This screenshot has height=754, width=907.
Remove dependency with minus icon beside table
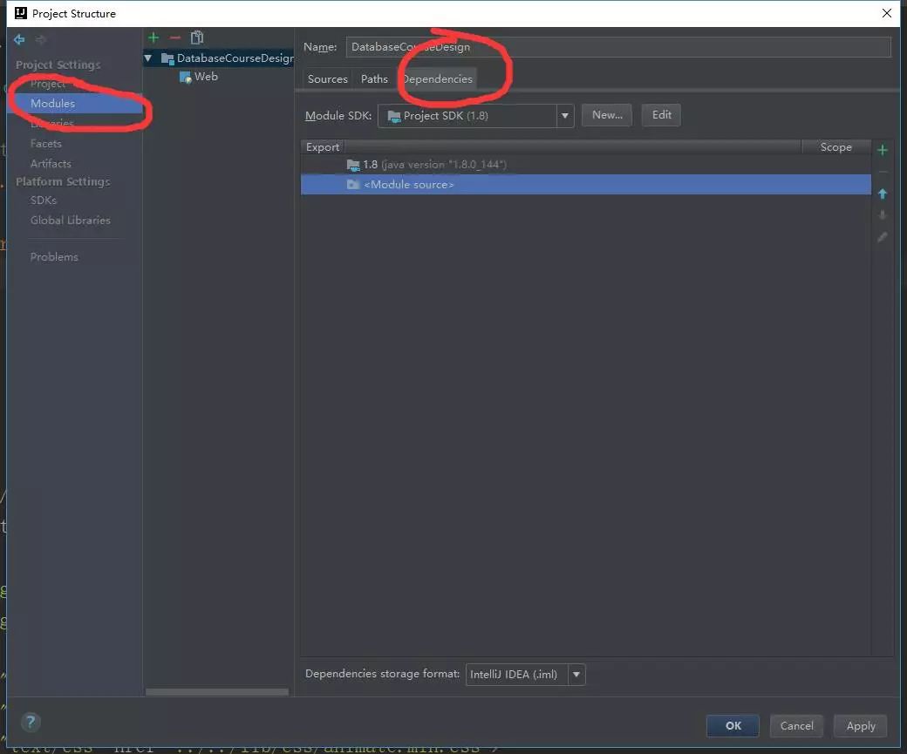coord(882,173)
